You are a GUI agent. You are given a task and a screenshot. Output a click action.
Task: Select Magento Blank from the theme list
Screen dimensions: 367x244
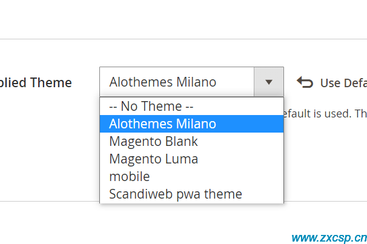click(x=192, y=141)
